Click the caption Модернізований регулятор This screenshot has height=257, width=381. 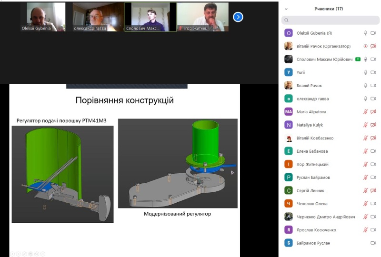(177, 214)
